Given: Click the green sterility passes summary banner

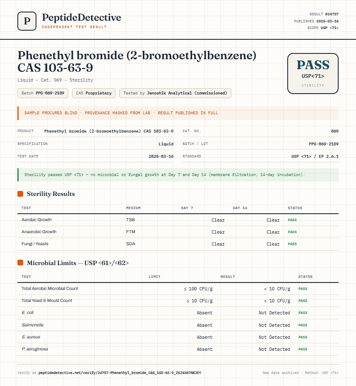Looking at the screenshot, I should point(178,175).
